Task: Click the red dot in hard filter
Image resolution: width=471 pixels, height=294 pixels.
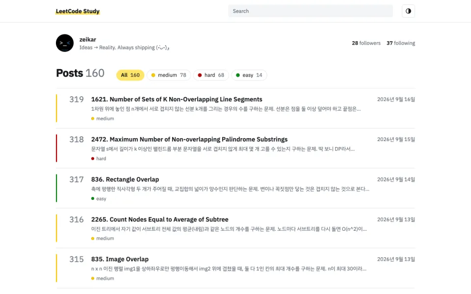Action: 200,75
